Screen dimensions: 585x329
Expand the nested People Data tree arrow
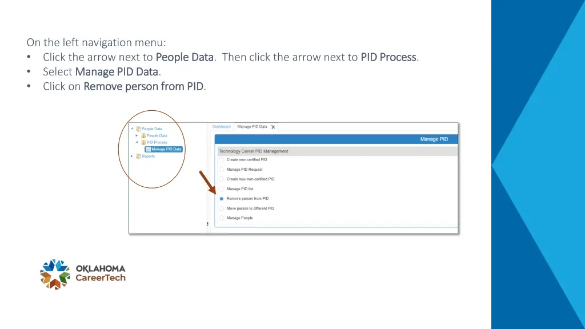tap(137, 135)
